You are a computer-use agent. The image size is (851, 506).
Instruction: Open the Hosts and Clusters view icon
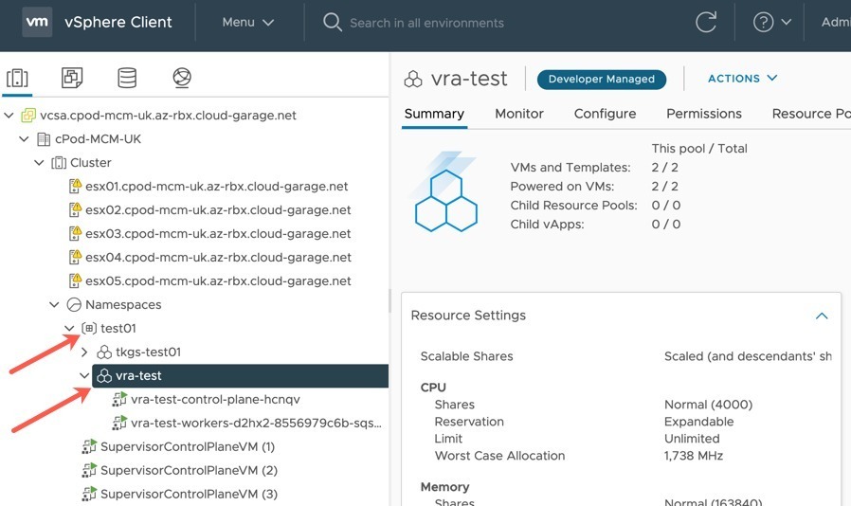tap(17, 78)
